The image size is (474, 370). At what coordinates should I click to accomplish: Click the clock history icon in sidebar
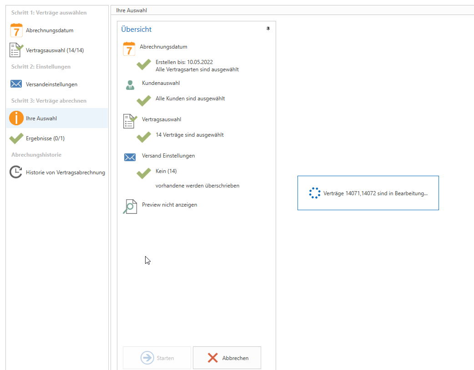tap(16, 172)
